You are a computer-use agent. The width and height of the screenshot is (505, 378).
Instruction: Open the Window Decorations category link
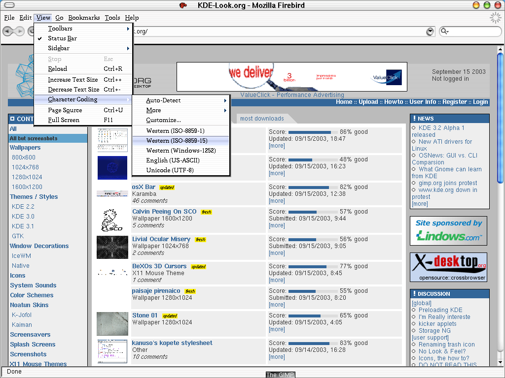pos(39,246)
